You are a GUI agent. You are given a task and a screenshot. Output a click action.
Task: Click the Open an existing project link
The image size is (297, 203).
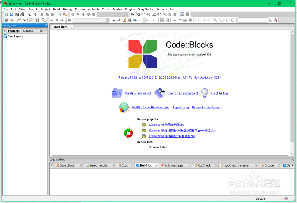[182, 93]
